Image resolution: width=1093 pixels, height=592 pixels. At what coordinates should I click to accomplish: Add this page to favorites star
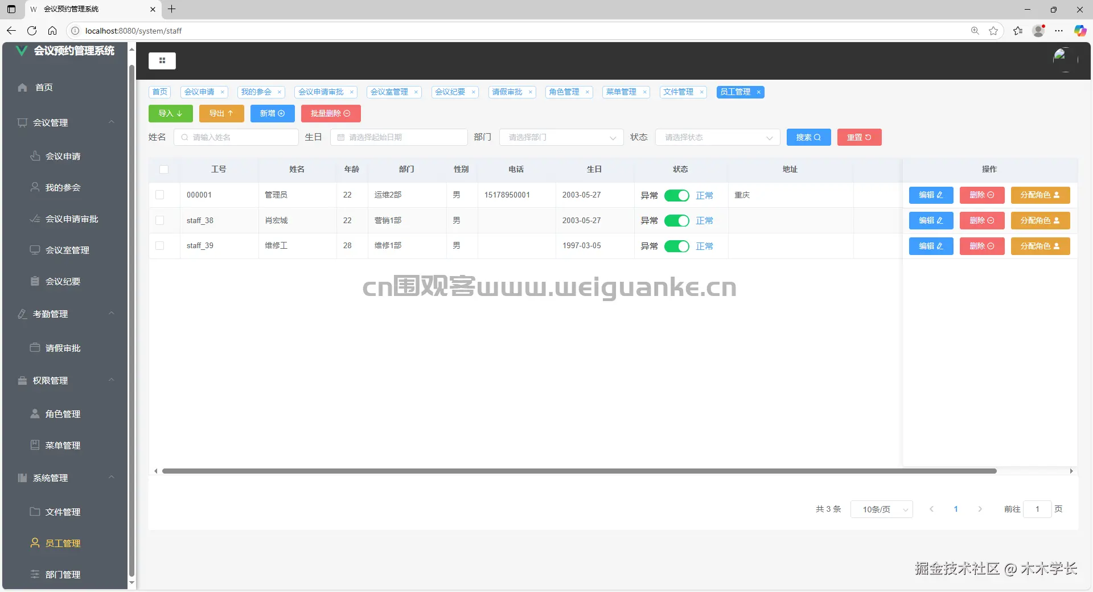pos(993,31)
